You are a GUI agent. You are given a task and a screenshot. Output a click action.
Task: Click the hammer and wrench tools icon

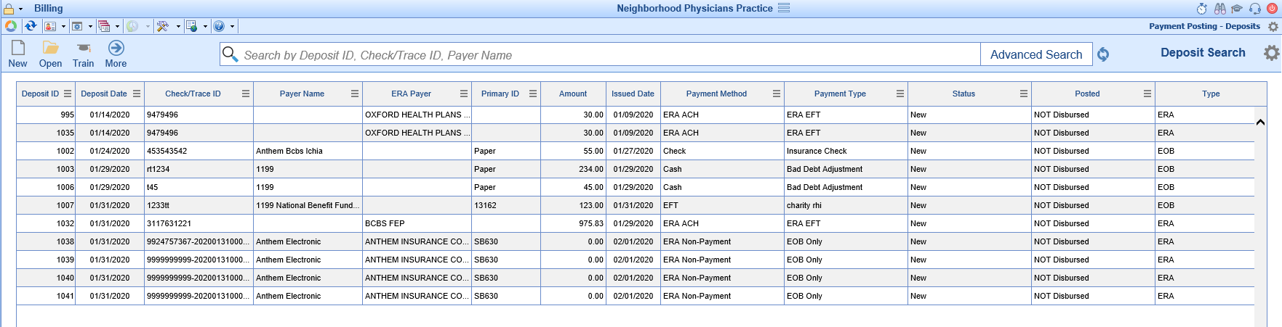coord(163,26)
